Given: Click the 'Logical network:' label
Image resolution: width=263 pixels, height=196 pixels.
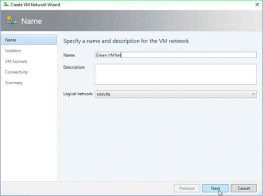Looking at the screenshot, I should coord(78,94).
